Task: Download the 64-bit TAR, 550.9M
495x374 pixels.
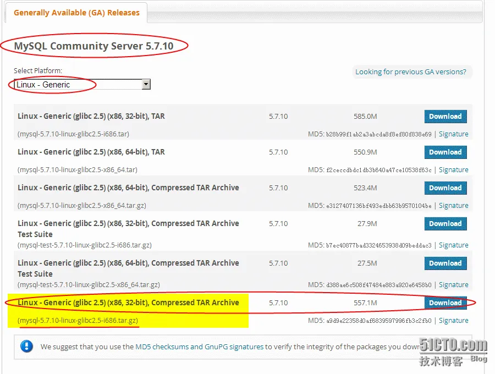Action: [446, 152]
